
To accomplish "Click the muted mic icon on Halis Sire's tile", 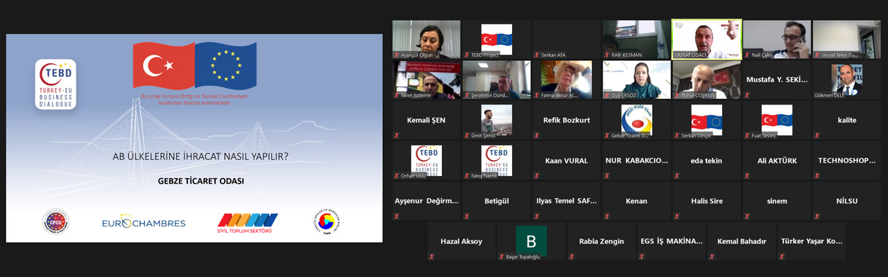I will click(676, 217).
